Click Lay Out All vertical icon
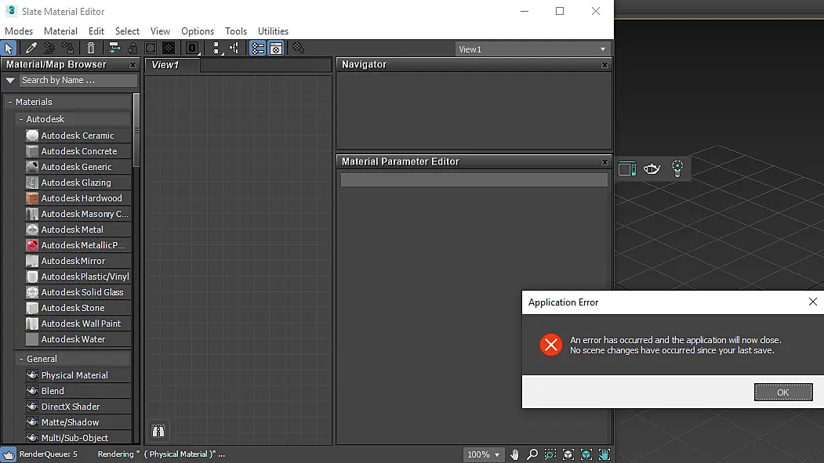The image size is (824, 463). 216,49
